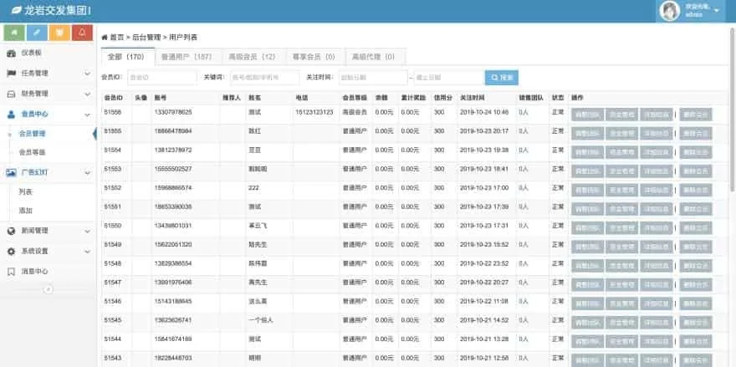The height and width of the screenshot is (367, 736).
Task: Click the blue 搜索 search button
Action: [x=502, y=78]
